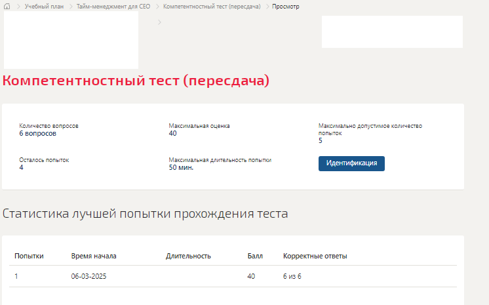Click the Попытки column header

[x=29, y=256]
